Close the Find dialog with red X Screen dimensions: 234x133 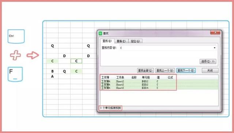click(x=215, y=33)
